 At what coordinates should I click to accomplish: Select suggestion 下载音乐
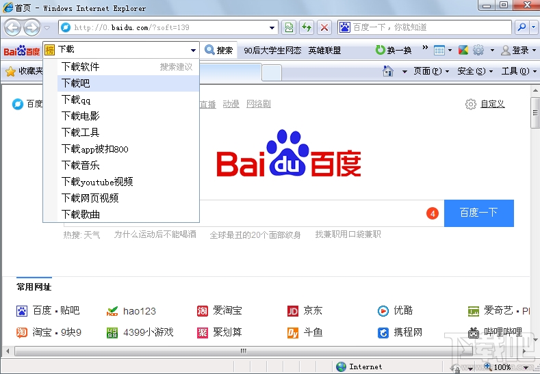click(x=128, y=165)
